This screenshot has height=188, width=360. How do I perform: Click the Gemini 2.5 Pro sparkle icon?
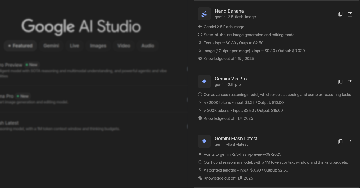pyautogui.click(x=204, y=81)
